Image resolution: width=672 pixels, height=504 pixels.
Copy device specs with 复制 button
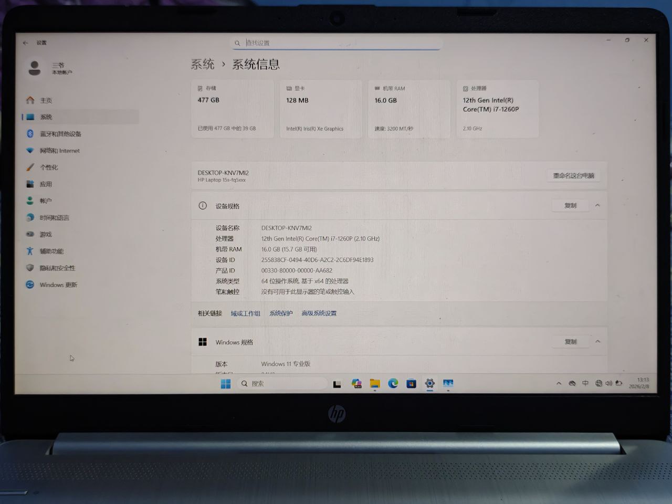click(570, 206)
